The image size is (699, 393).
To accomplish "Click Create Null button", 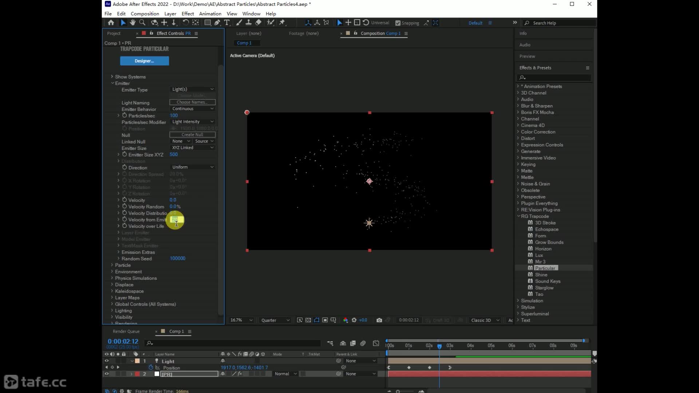I will tap(192, 135).
